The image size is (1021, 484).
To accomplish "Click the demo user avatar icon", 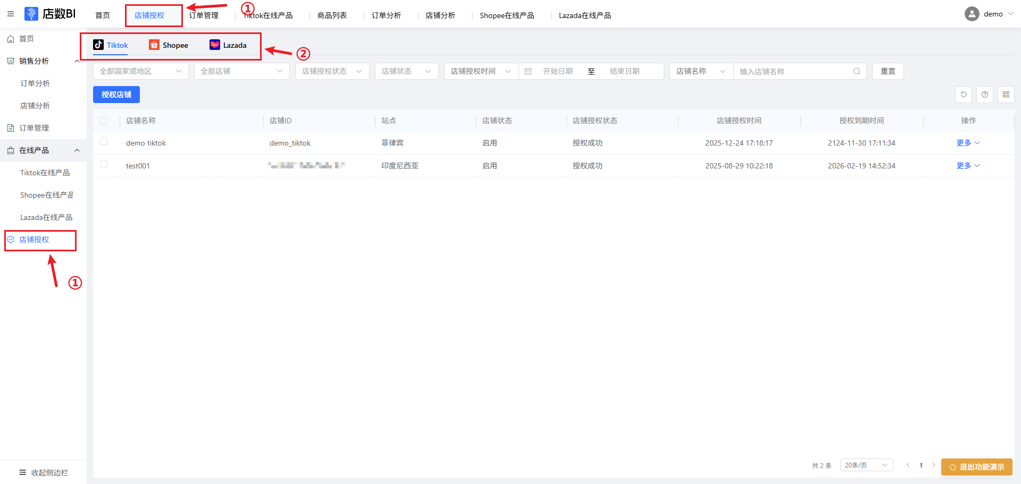I will (x=972, y=14).
